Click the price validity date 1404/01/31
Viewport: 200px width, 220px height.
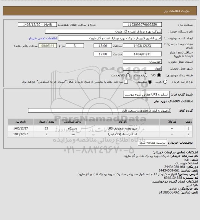tap(142, 54)
